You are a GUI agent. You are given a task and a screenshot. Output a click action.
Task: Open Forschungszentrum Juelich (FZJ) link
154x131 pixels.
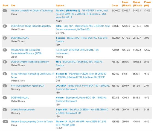click(x=28, y=86)
